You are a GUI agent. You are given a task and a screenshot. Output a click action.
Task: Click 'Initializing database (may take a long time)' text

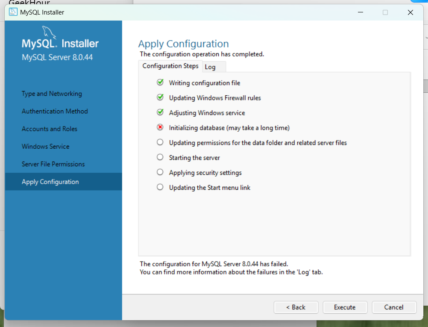click(229, 128)
